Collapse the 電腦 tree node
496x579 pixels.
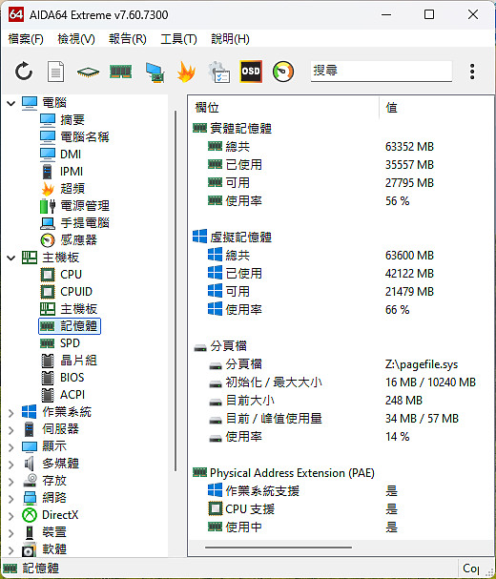(11, 103)
